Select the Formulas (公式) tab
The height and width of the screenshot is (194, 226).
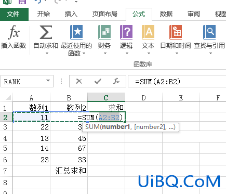pyautogui.click(x=139, y=14)
